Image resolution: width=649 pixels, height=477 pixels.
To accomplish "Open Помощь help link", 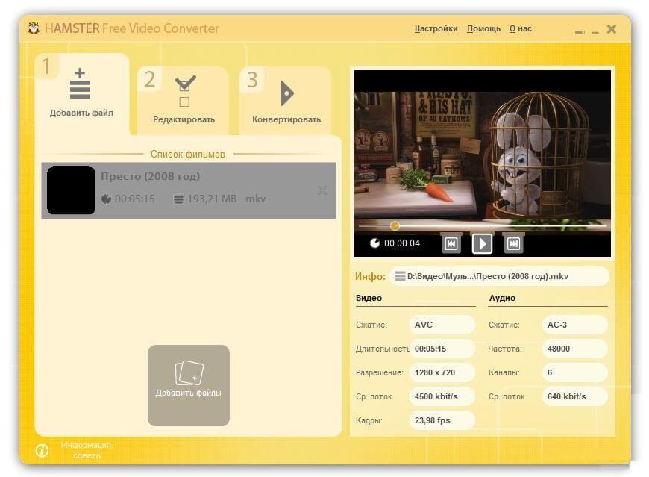I will [x=483, y=28].
